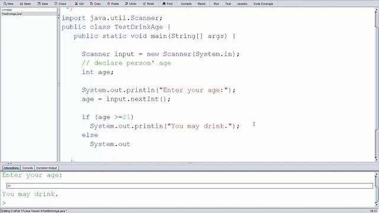Save the file using the Save button
The width and height of the screenshot is (379, 213).
43,4
